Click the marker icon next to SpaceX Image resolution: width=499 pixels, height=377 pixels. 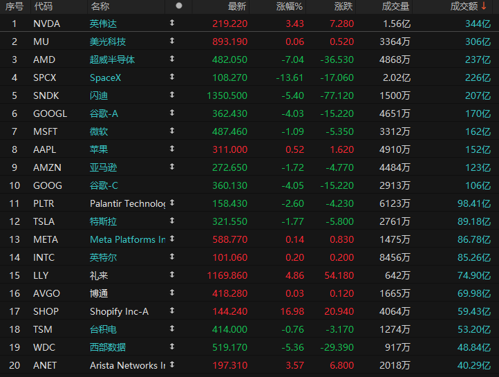[x=172, y=77]
